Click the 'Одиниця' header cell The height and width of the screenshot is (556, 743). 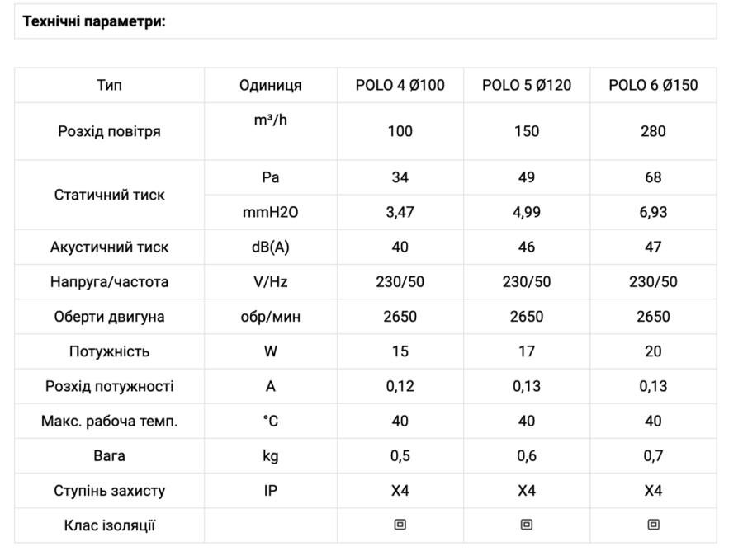tap(271, 85)
